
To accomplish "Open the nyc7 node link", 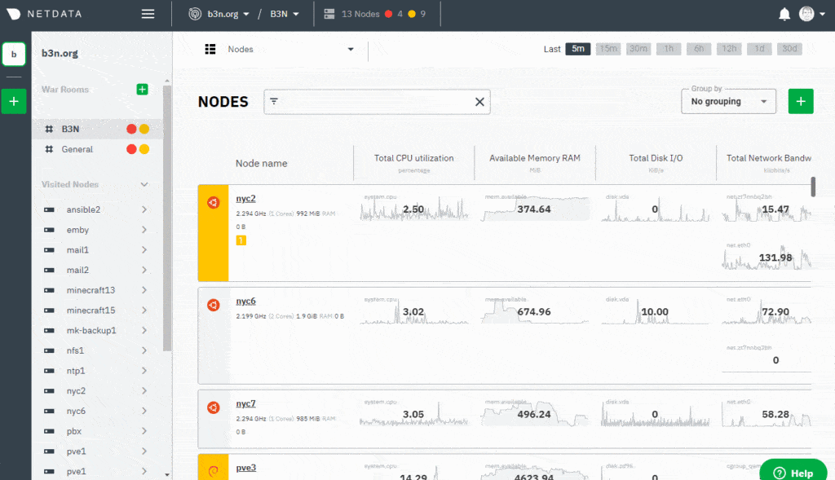I will coord(245,404).
